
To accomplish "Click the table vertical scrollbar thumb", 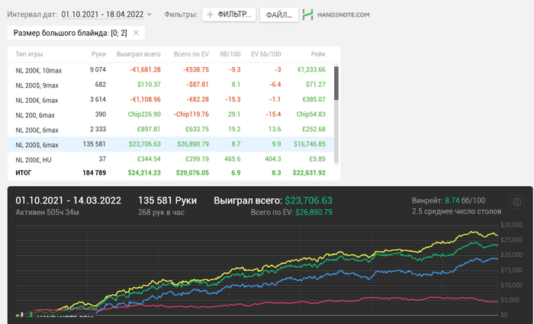I will coord(336,83).
